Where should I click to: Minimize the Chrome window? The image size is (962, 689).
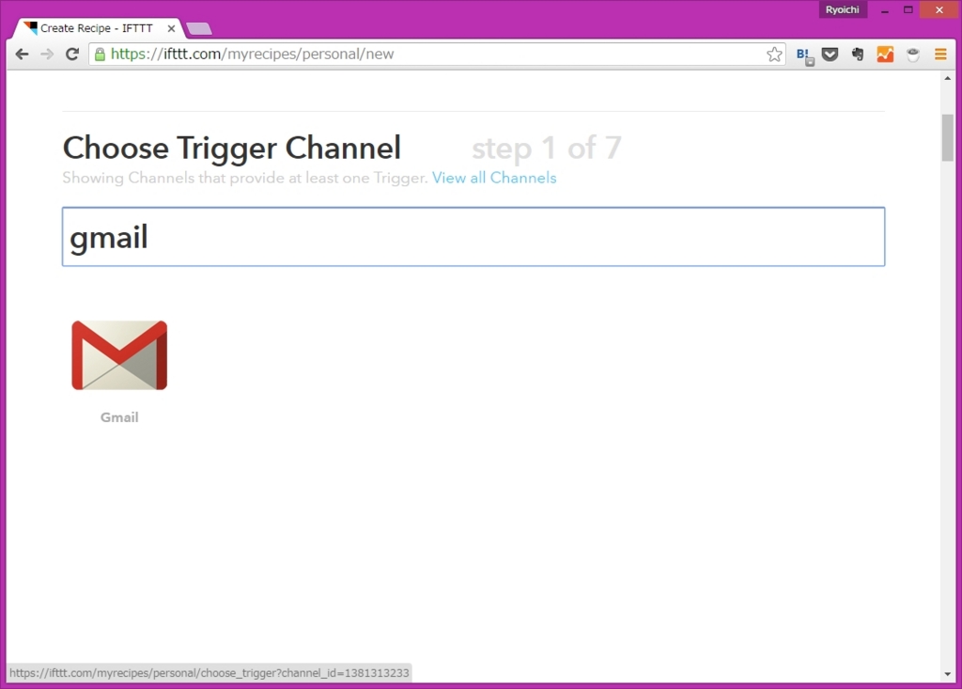coord(885,9)
